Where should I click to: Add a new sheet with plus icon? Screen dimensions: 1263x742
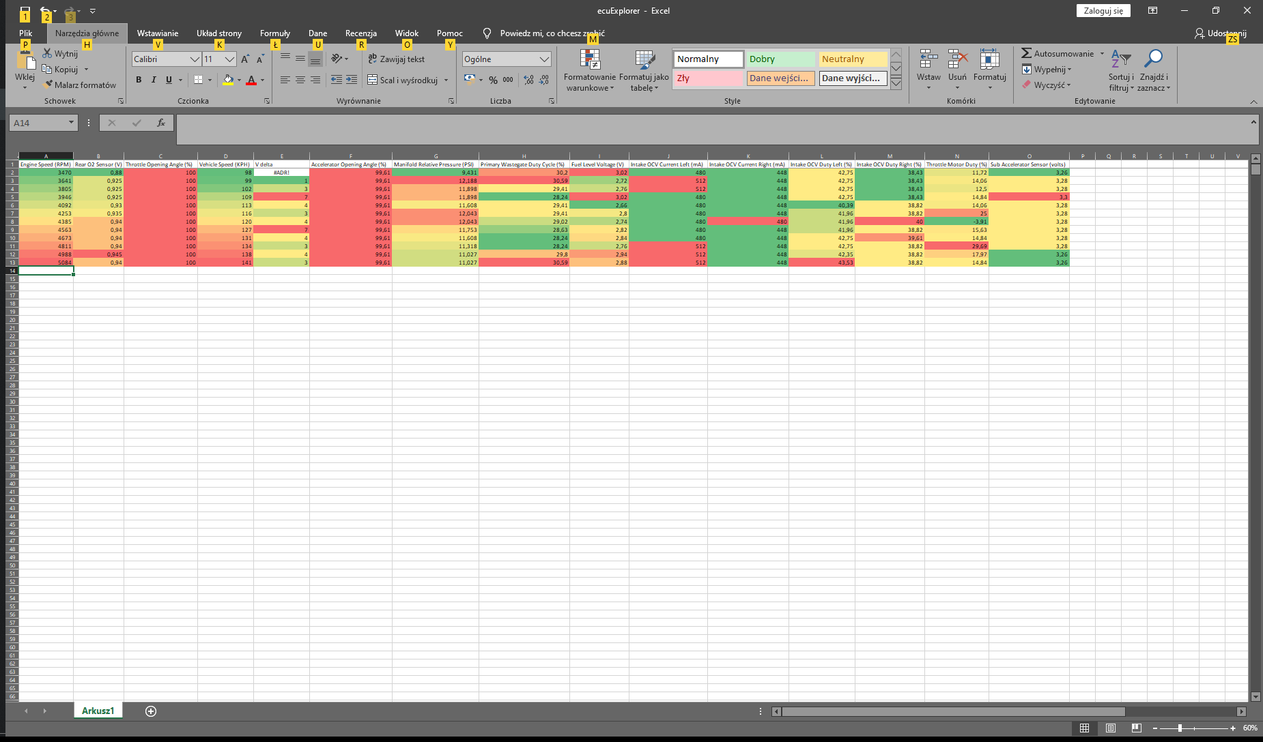click(151, 711)
